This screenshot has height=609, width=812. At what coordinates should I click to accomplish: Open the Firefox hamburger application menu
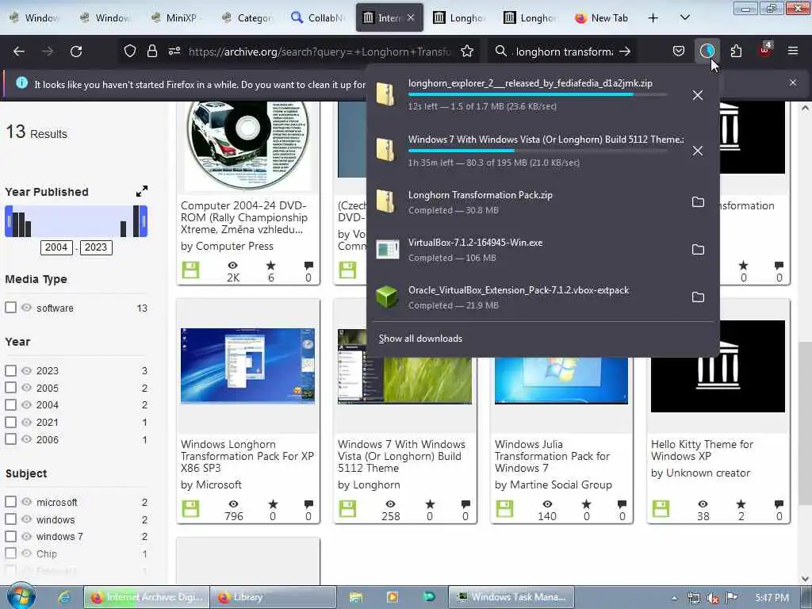[x=793, y=52]
